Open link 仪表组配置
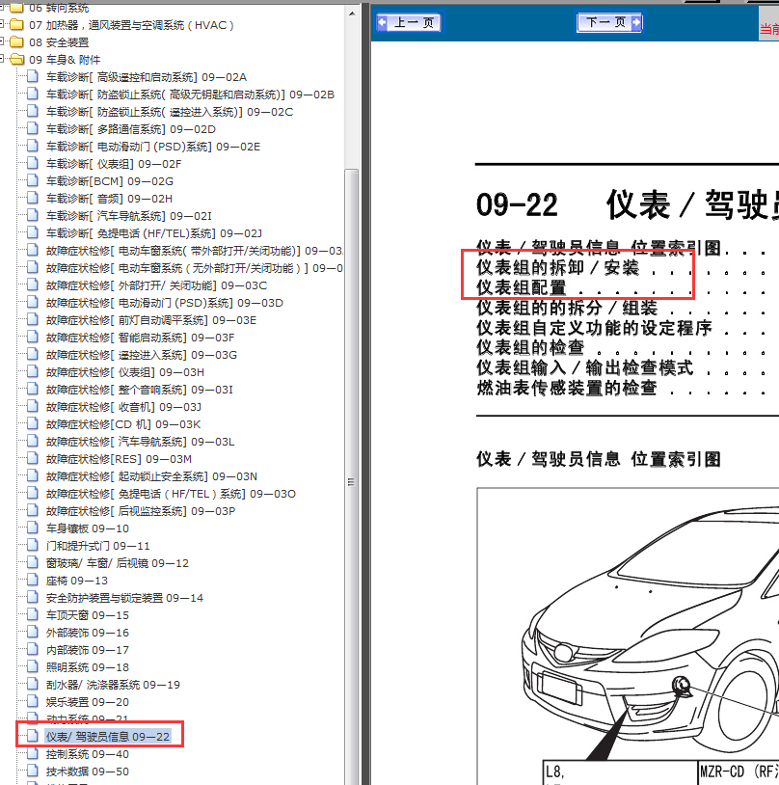 point(522,287)
